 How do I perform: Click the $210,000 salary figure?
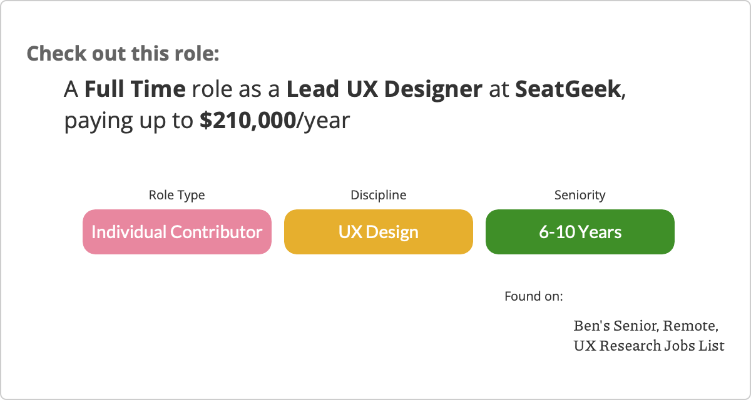(x=247, y=121)
